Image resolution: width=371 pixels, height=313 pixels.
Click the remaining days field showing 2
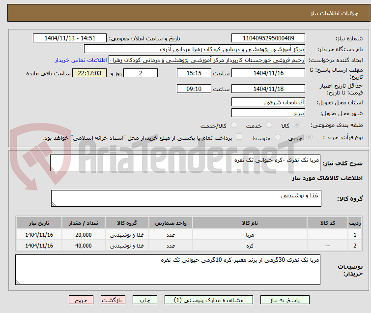[141, 73]
